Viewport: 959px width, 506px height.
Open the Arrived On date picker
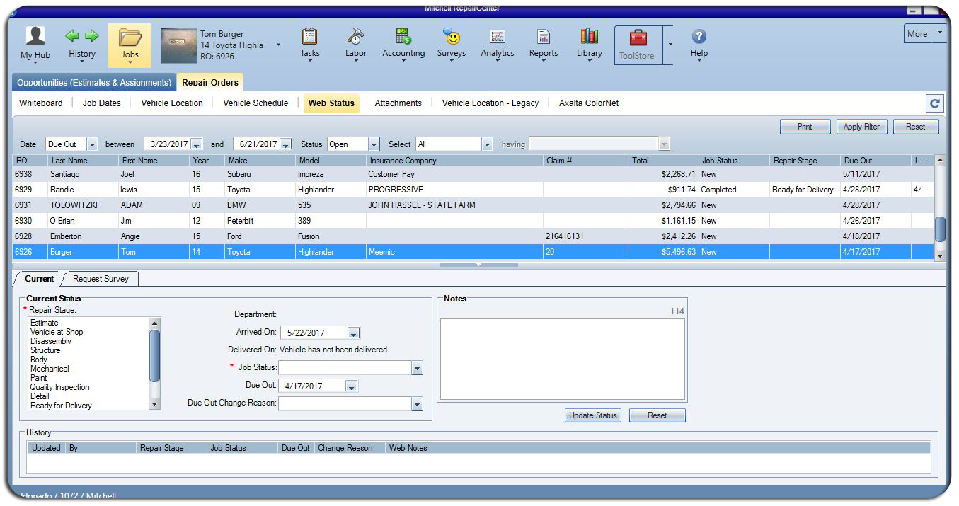tap(354, 333)
